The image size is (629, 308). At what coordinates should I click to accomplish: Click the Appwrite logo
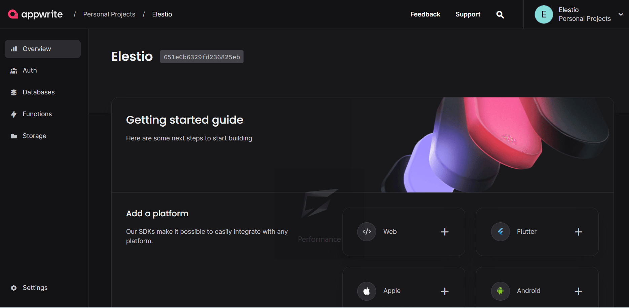coord(35,14)
